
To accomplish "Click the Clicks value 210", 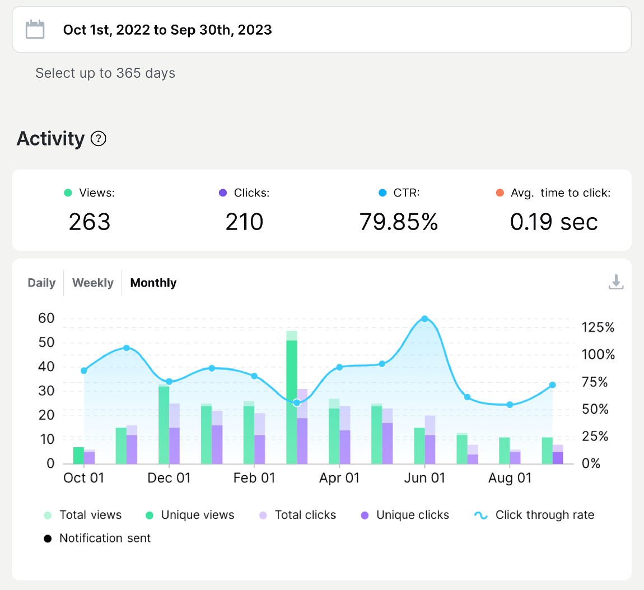I will pos(244,222).
